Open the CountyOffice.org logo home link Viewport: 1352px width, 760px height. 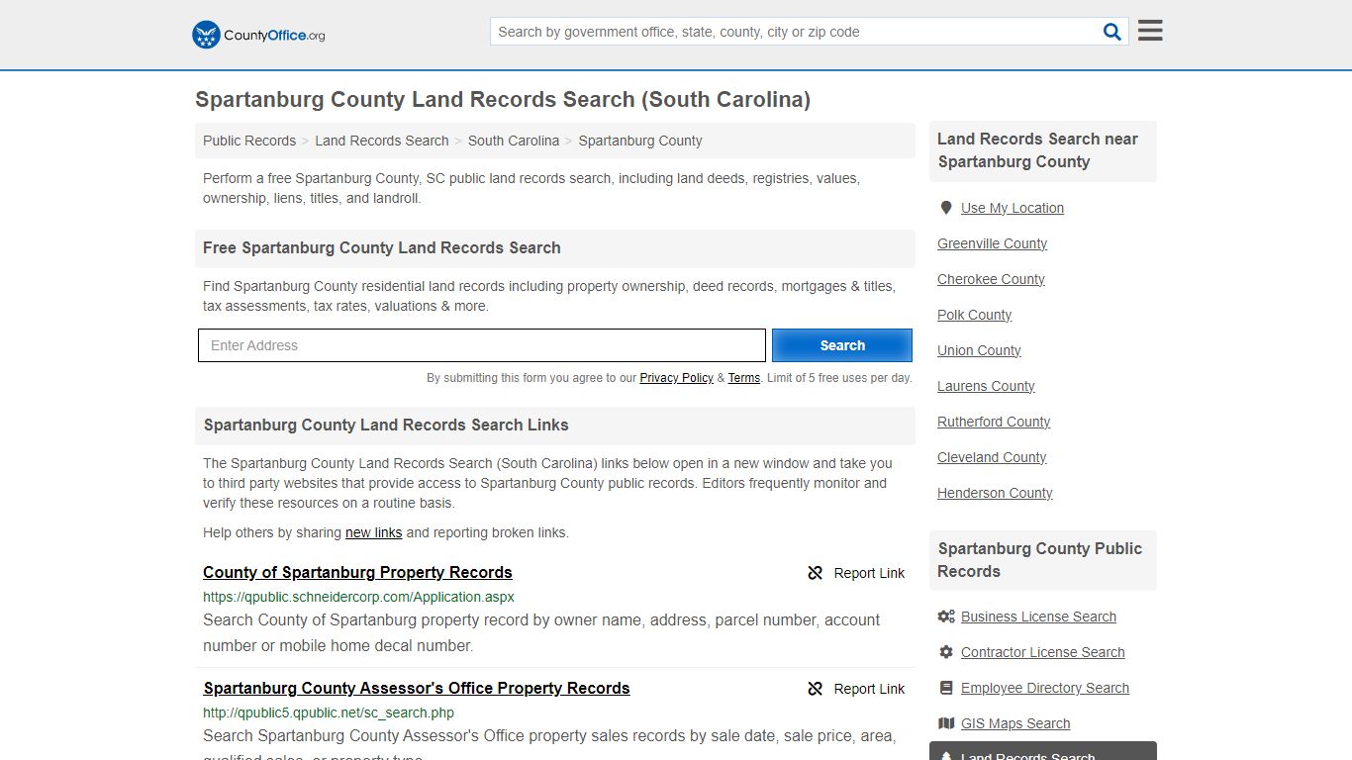258,35
